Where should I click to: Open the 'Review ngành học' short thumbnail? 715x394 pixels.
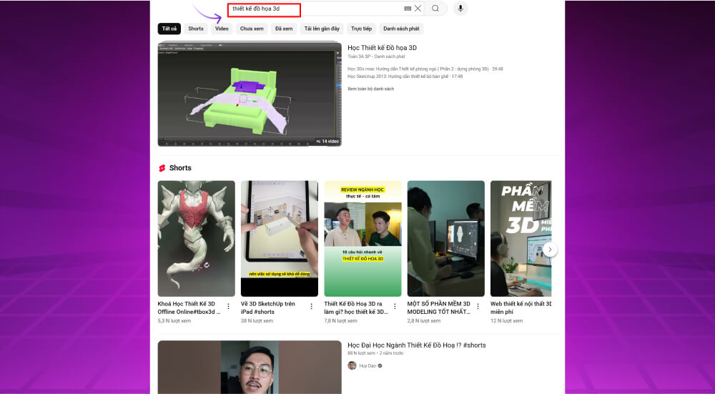coord(363,239)
